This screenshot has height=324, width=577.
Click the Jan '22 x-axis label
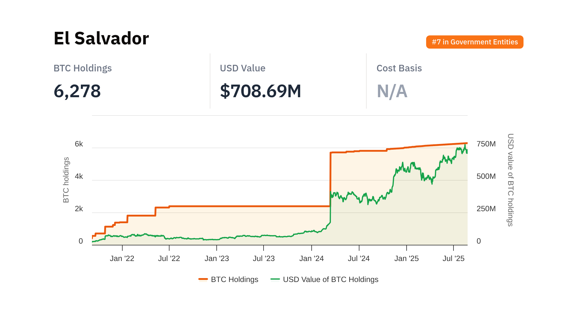[122, 258]
